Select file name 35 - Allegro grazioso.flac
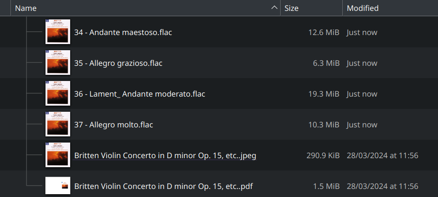Image resolution: width=438 pixels, height=197 pixels. (x=118, y=63)
